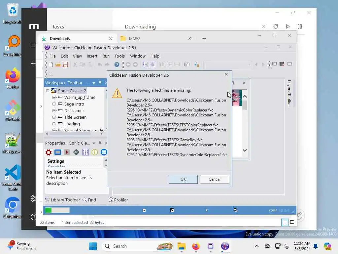Open the Tools menu

click(119, 56)
